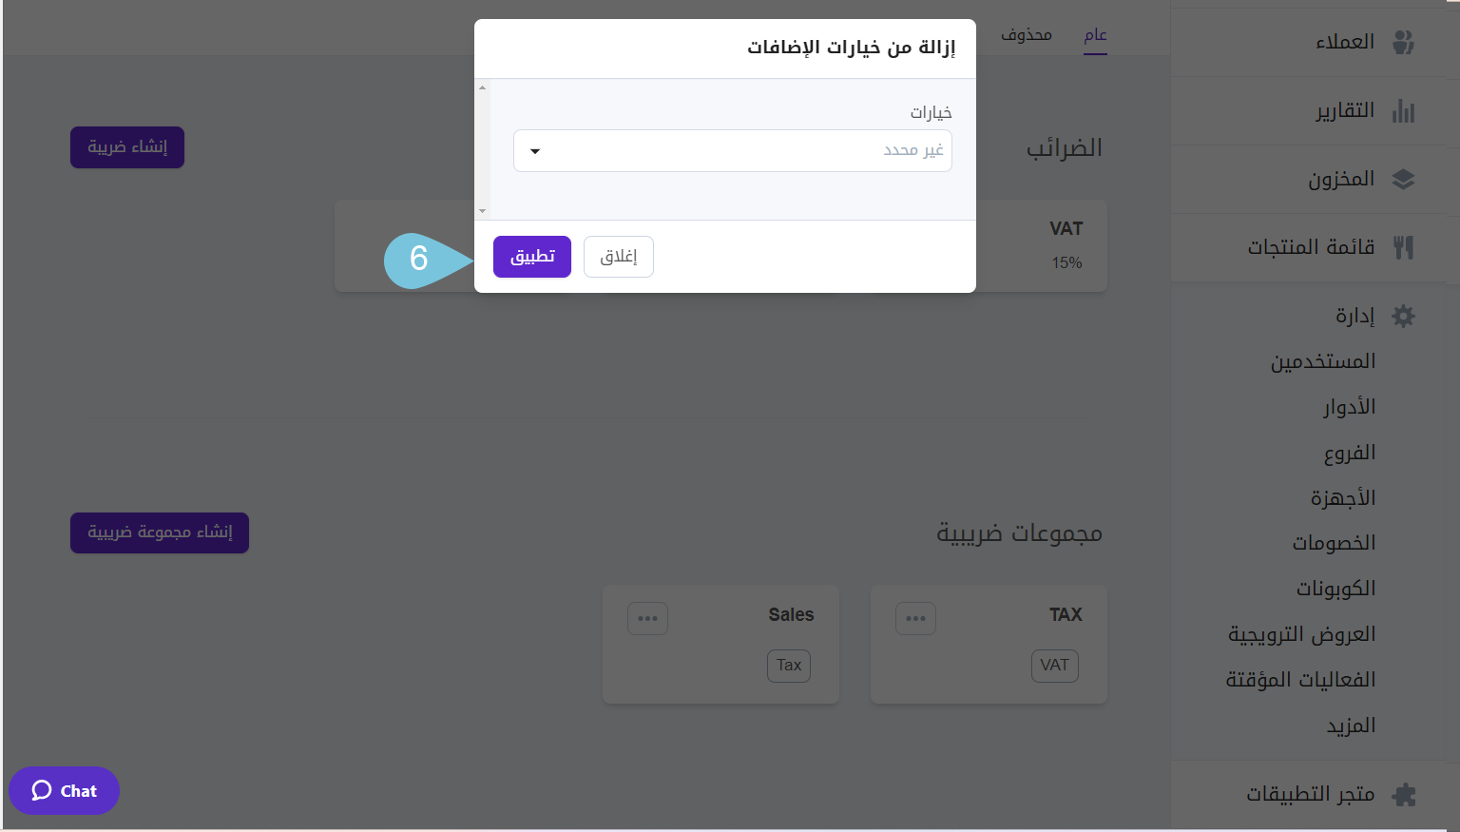Open المخزون (Inventory) via its layers icon
This screenshot has width=1460, height=832.
1404,178
